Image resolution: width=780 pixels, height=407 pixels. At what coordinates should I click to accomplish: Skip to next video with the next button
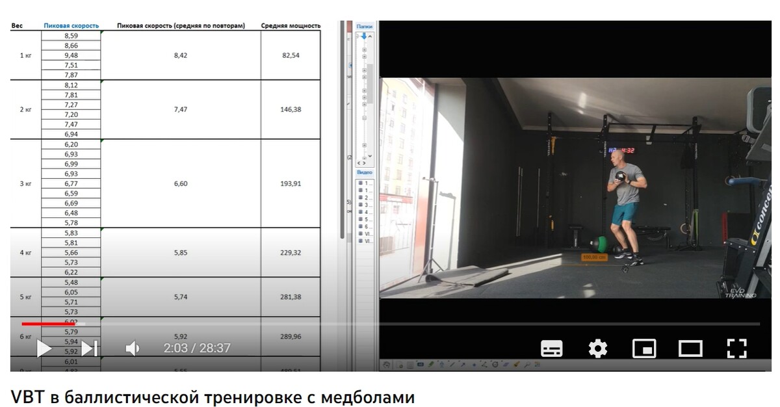point(90,348)
